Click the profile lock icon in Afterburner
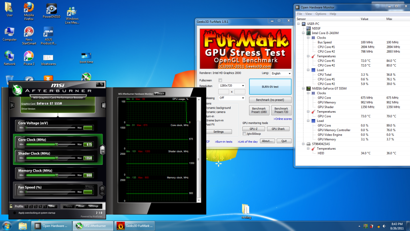Screen dimensions: 410x231 point(11,206)
